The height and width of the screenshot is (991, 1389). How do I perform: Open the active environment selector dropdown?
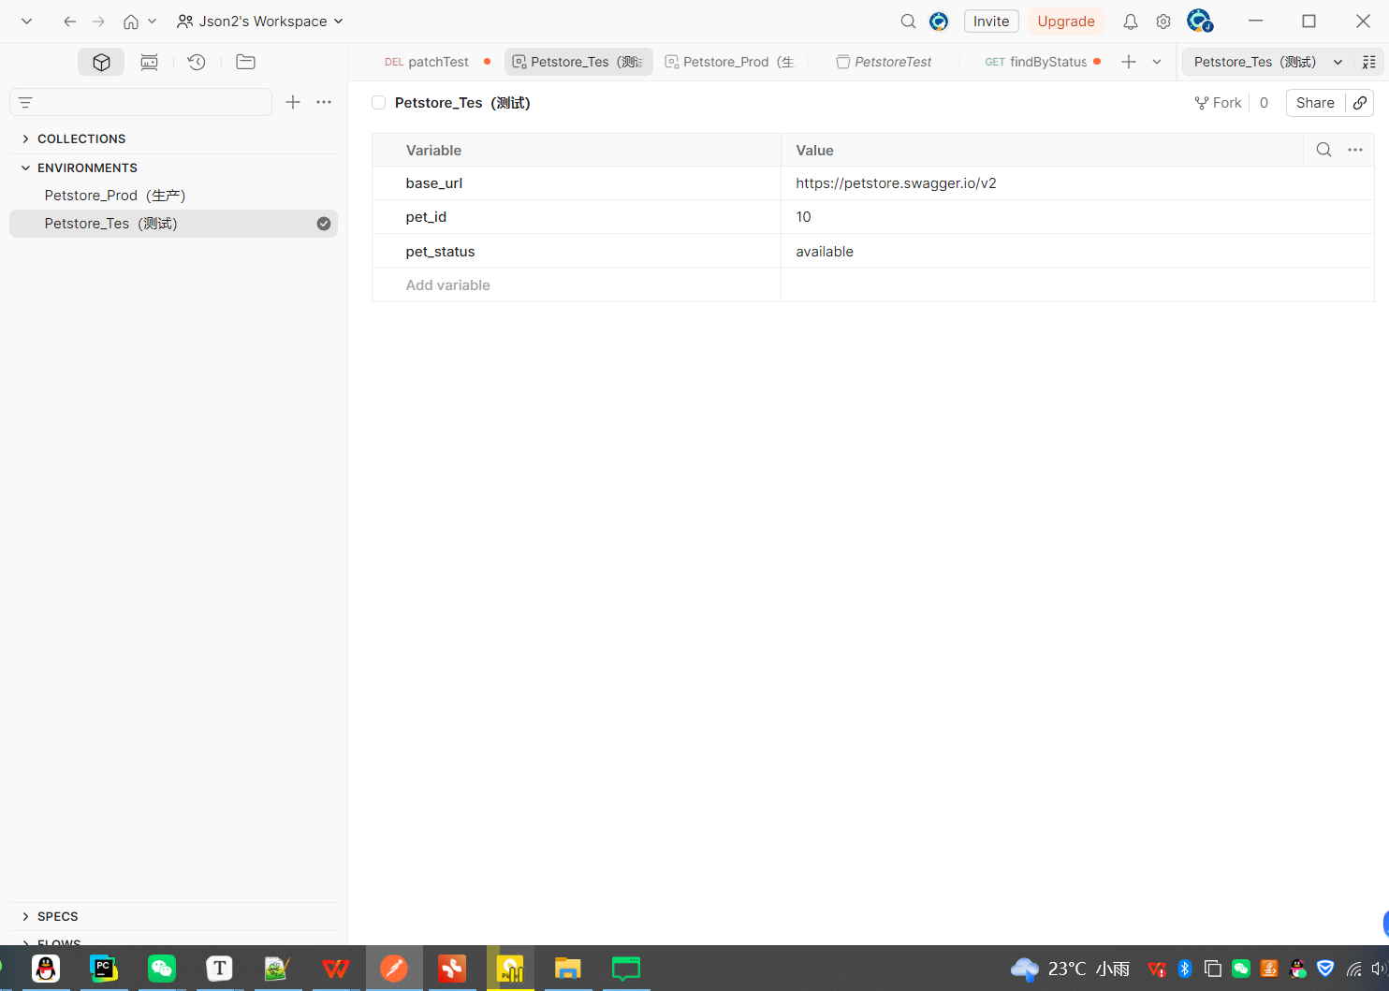1269,62
